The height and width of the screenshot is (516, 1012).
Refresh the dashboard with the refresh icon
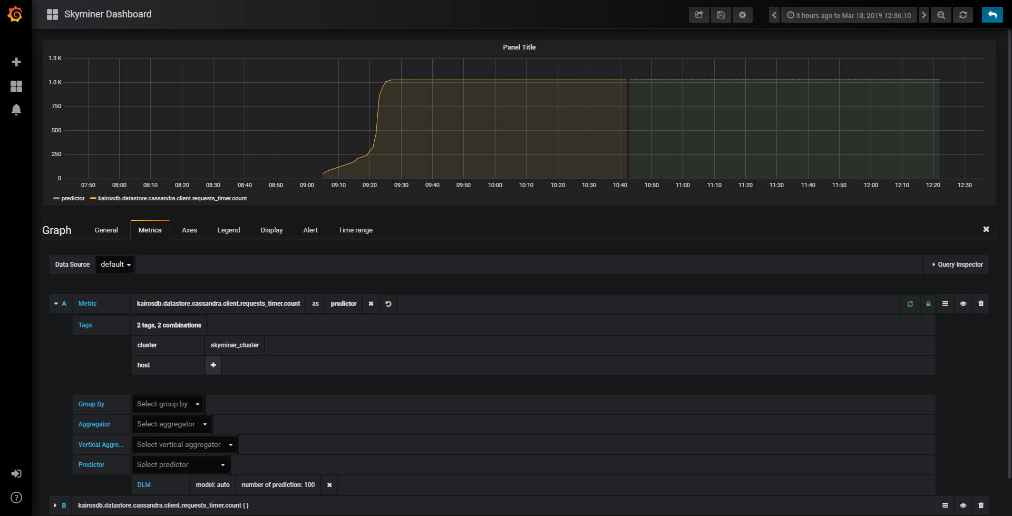[x=962, y=15]
